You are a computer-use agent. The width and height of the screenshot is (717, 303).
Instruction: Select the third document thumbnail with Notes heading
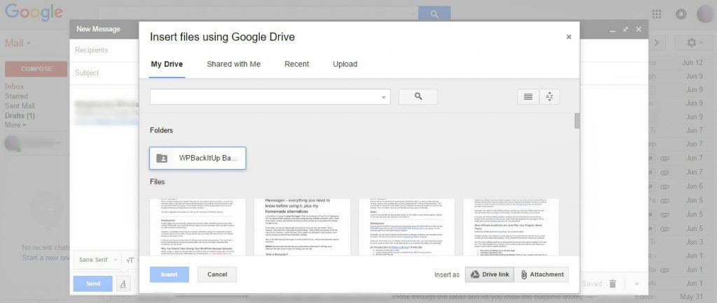coord(407,228)
